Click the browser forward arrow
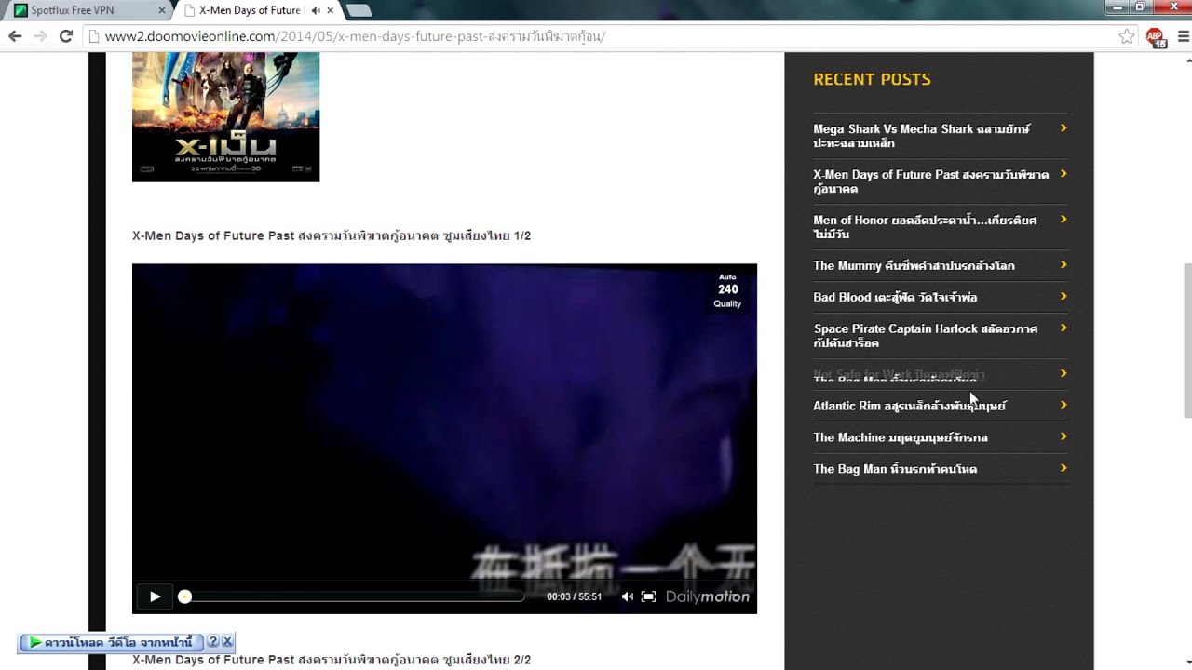 pyautogui.click(x=40, y=36)
